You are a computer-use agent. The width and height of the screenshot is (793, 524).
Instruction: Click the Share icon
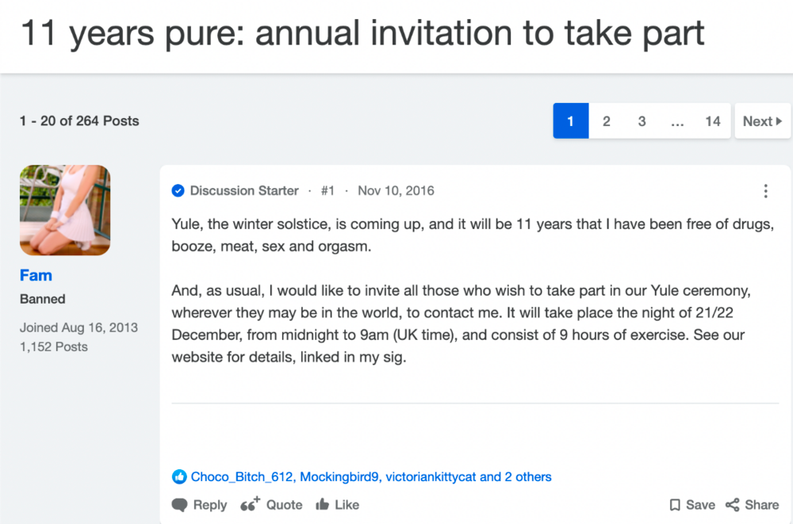pos(732,505)
